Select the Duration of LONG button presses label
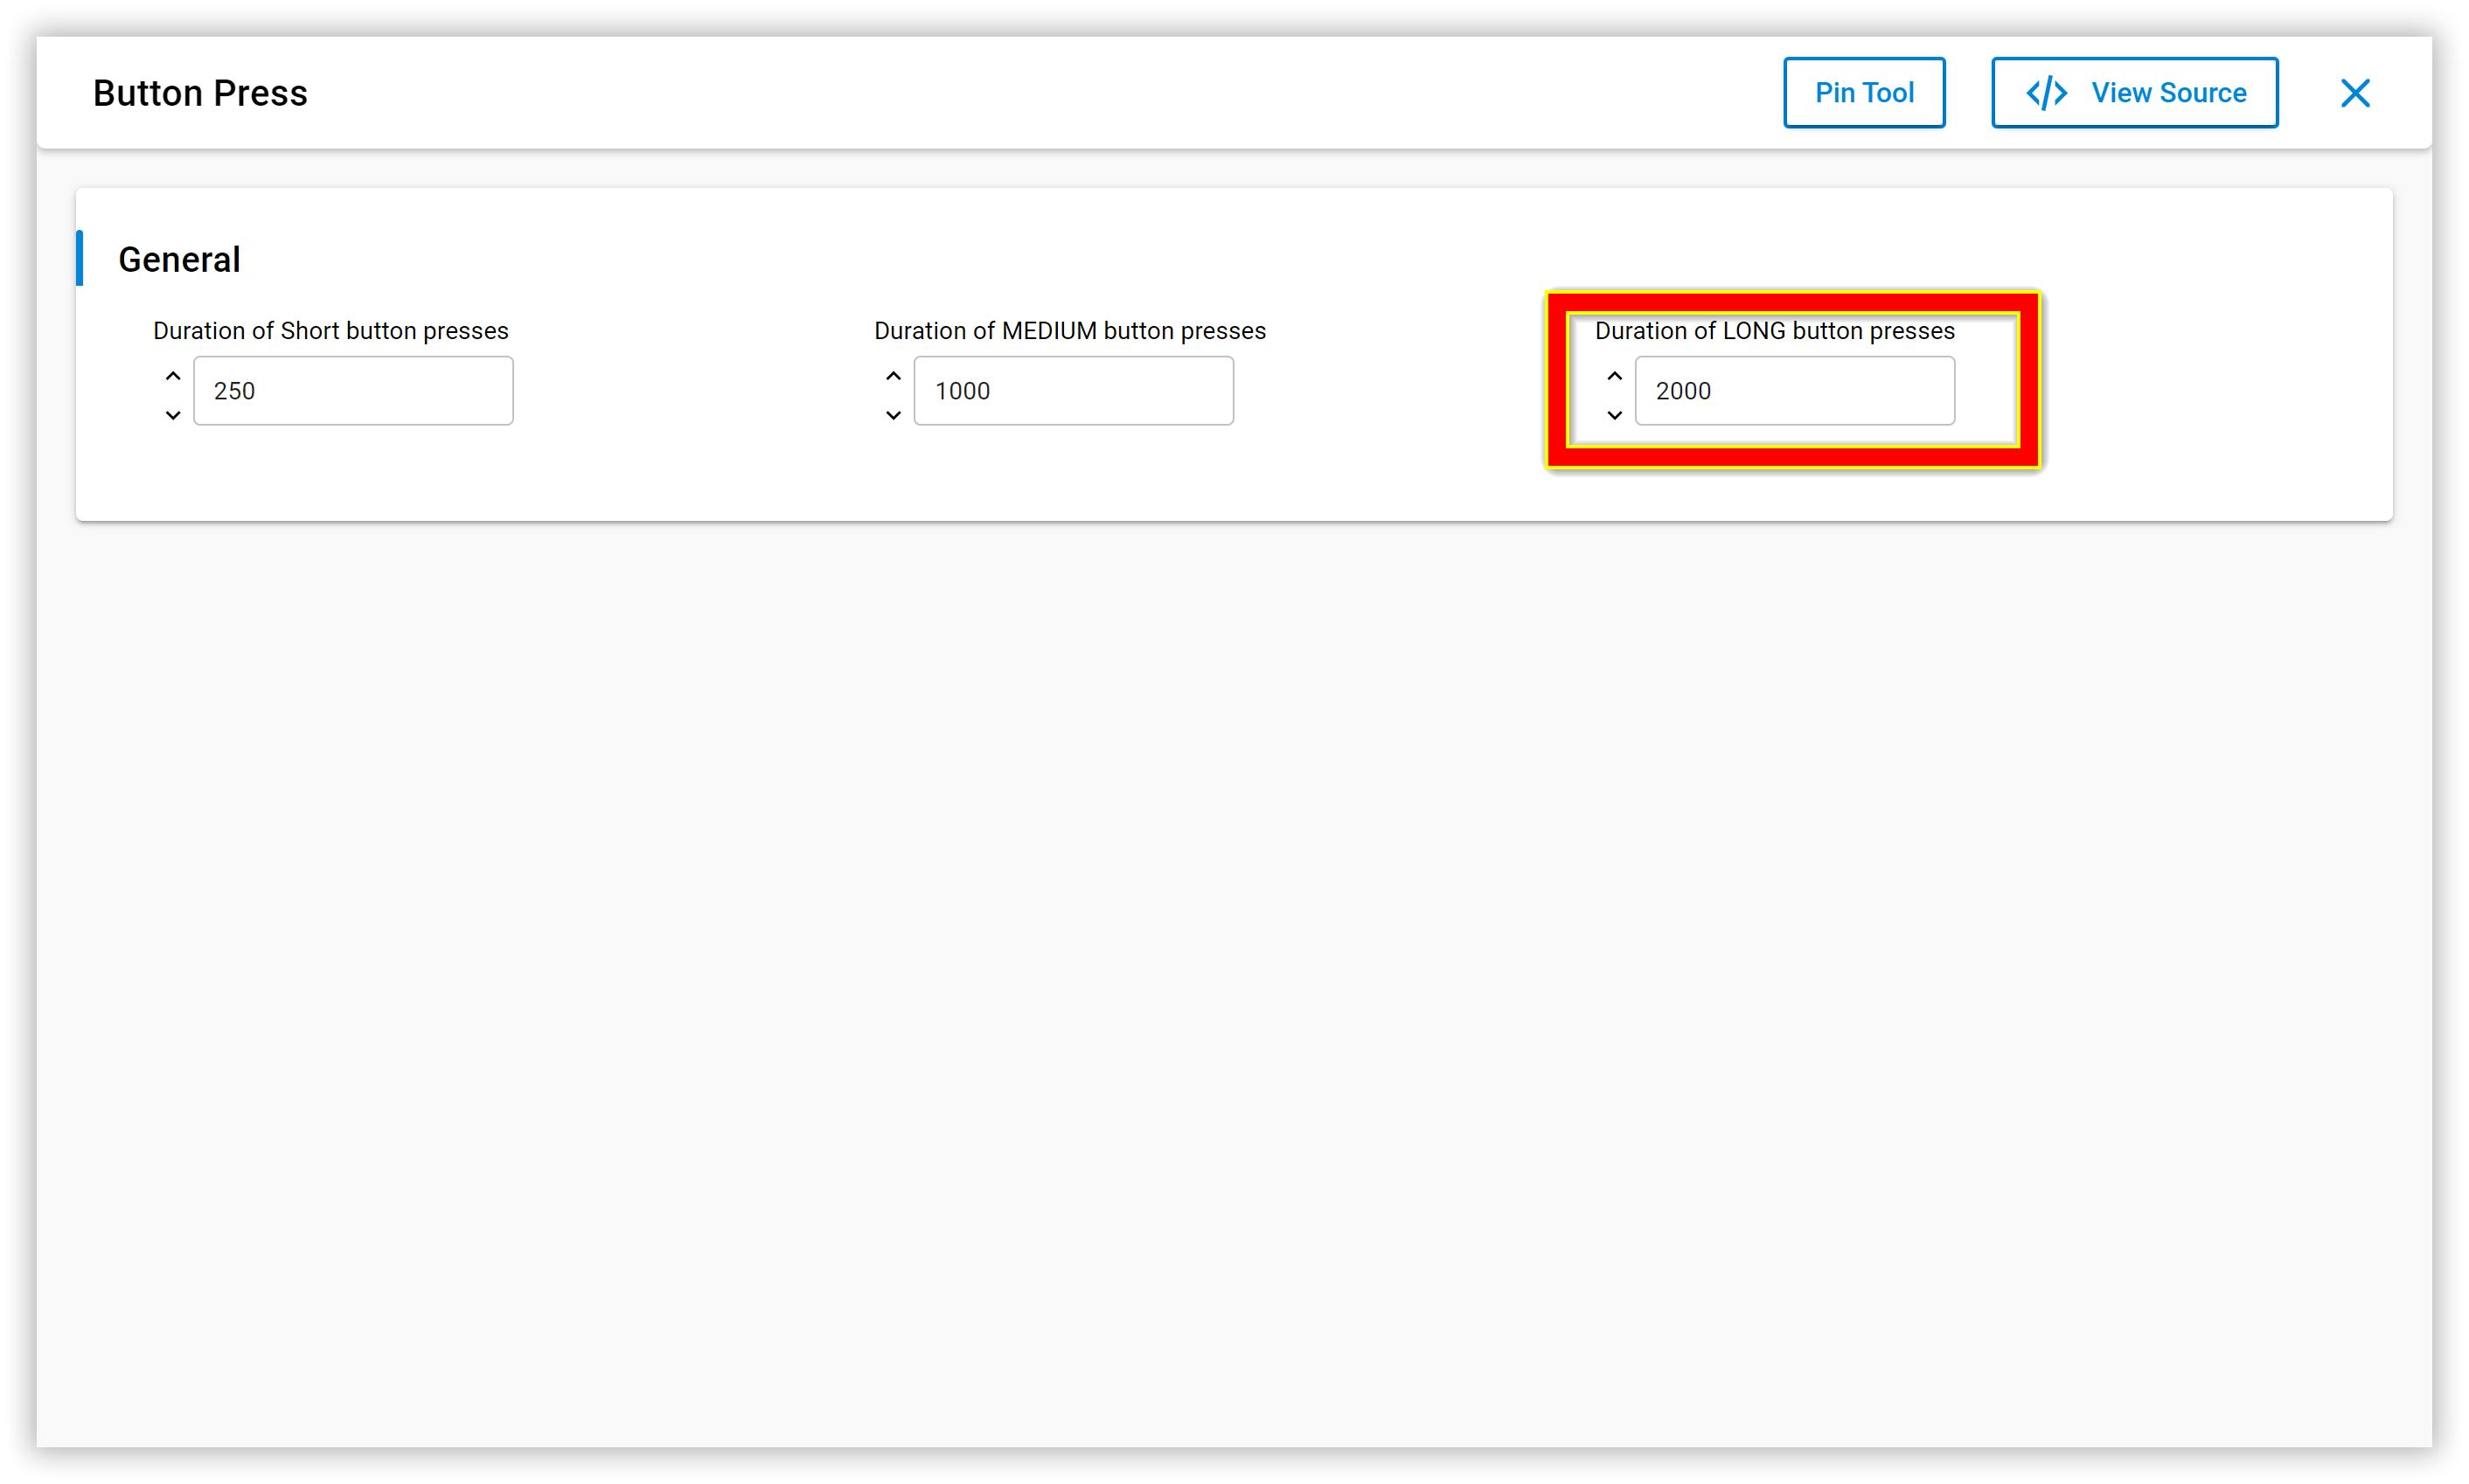Image resolution: width=2469 pixels, height=1484 pixels. 1774,331
